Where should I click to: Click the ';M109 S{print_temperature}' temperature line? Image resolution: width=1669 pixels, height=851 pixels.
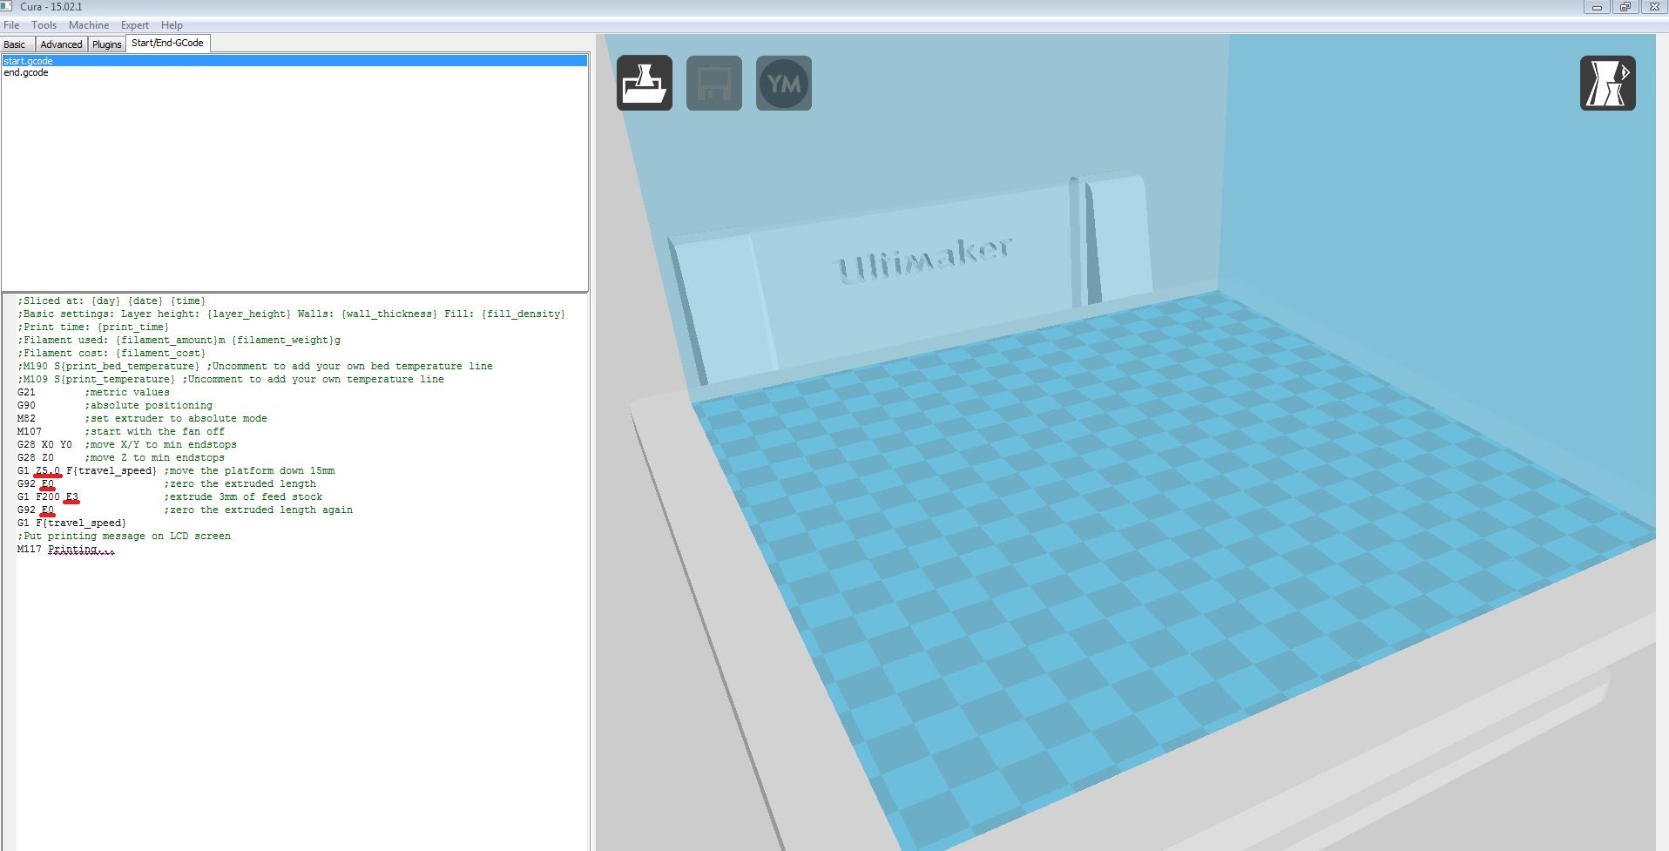(231, 379)
